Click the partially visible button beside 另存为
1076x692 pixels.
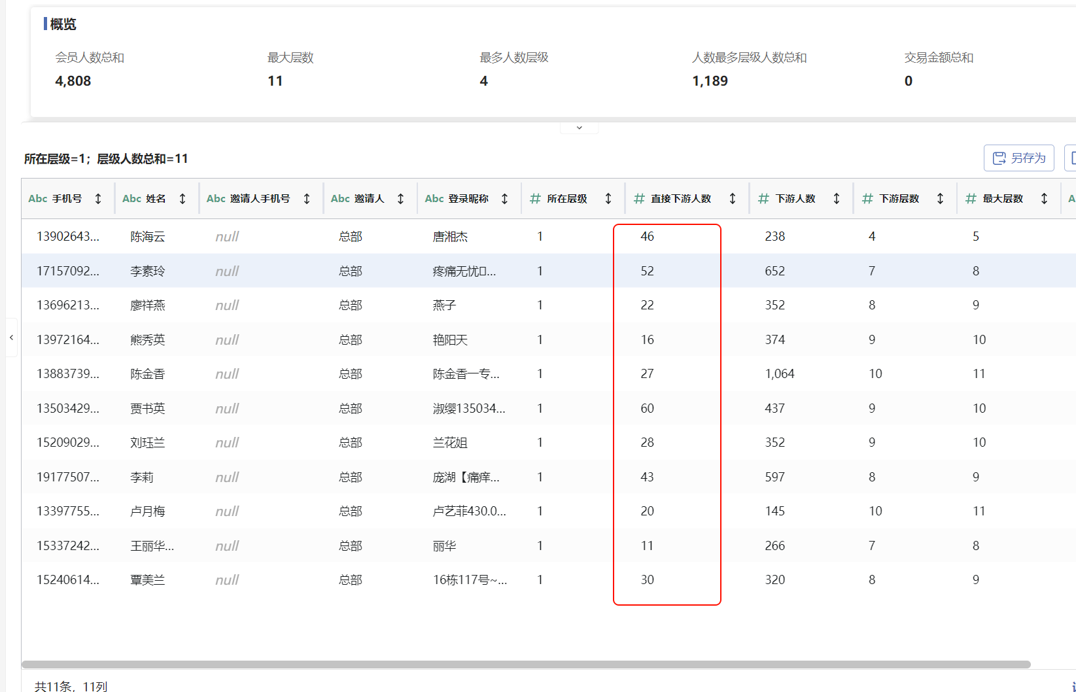point(1070,158)
